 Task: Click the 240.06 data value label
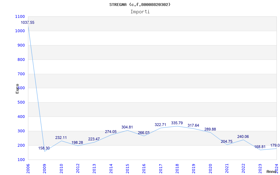click(x=243, y=136)
